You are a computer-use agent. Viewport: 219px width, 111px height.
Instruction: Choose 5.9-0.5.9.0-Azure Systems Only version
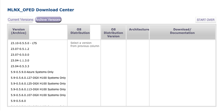pyautogui.click(x=32, y=72)
